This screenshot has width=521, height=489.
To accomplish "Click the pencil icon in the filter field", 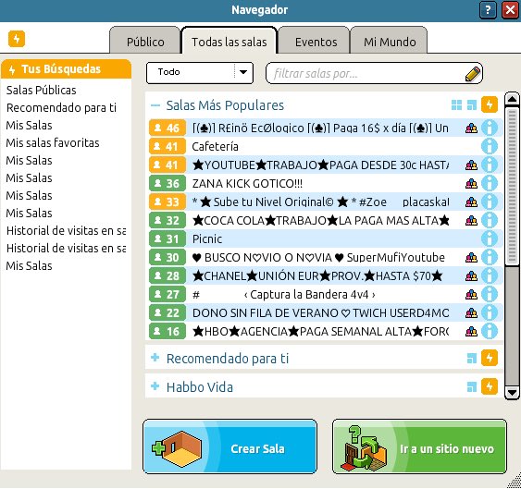I will pos(473,73).
